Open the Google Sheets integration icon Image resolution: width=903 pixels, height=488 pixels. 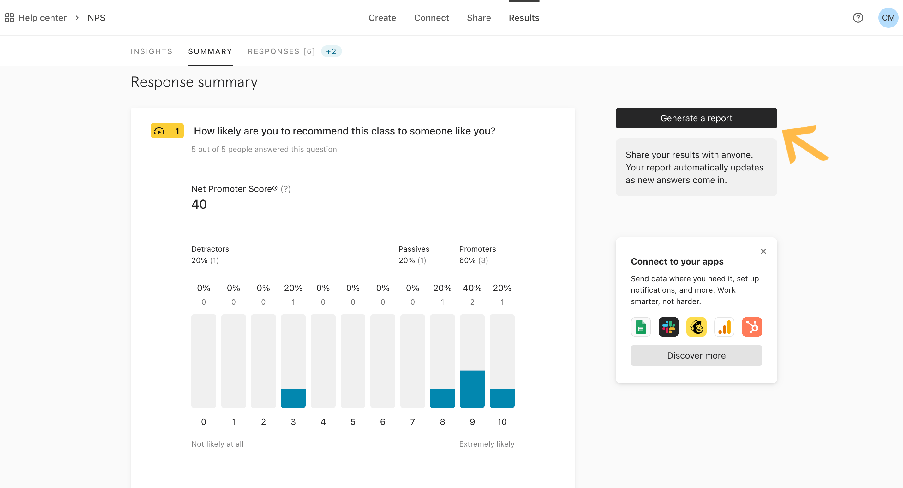[x=640, y=327]
